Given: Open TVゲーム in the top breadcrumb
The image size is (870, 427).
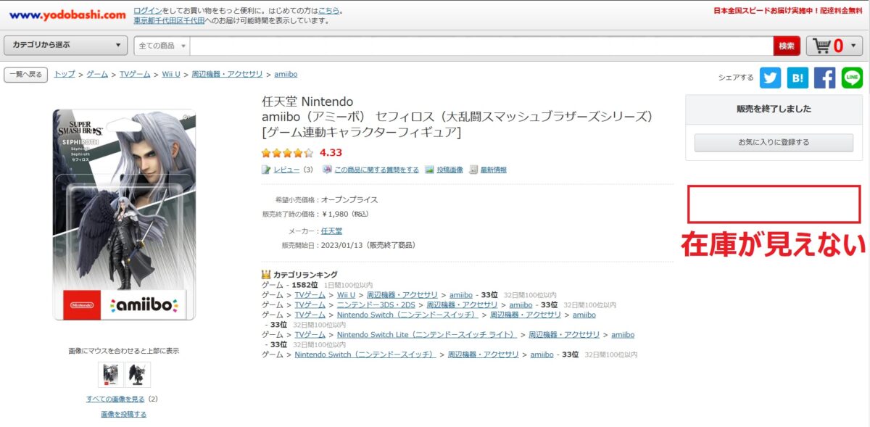Looking at the screenshot, I should (x=135, y=75).
